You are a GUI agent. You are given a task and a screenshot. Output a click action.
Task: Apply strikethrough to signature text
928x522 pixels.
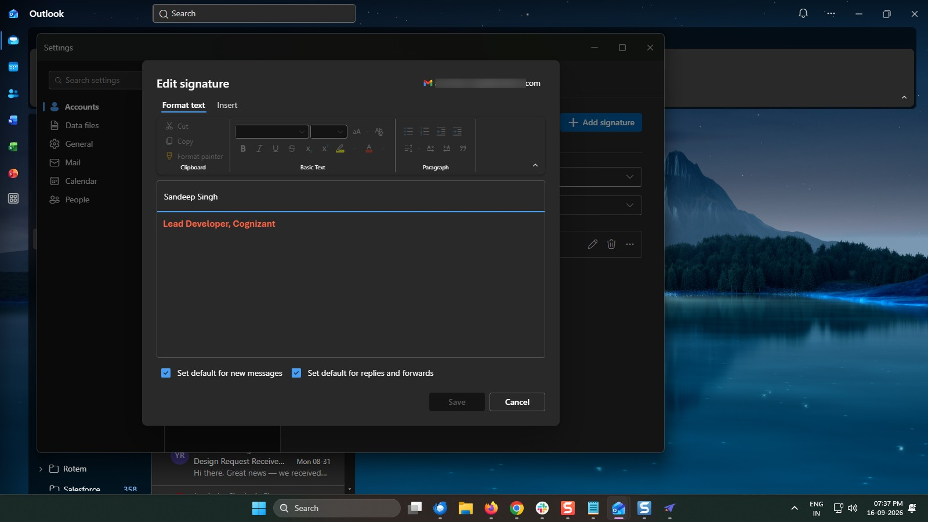[x=292, y=148]
